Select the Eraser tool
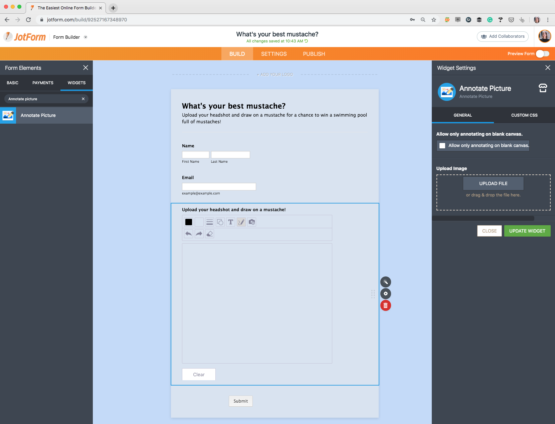555x424 pixels. point(209,234)
